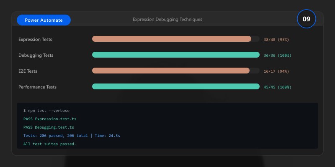Click the All test suites passed line

coord(50,144)
